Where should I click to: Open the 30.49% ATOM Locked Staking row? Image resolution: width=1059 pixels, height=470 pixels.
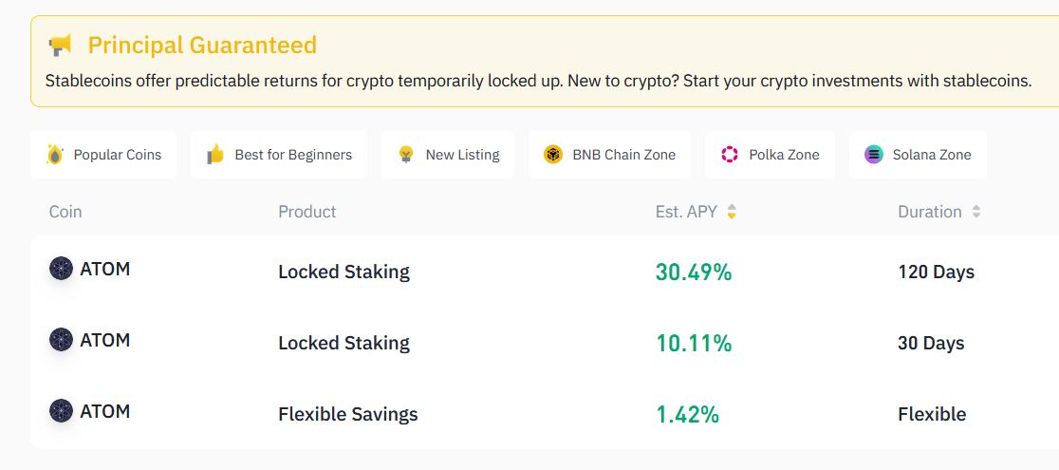(x=545, y=272)
